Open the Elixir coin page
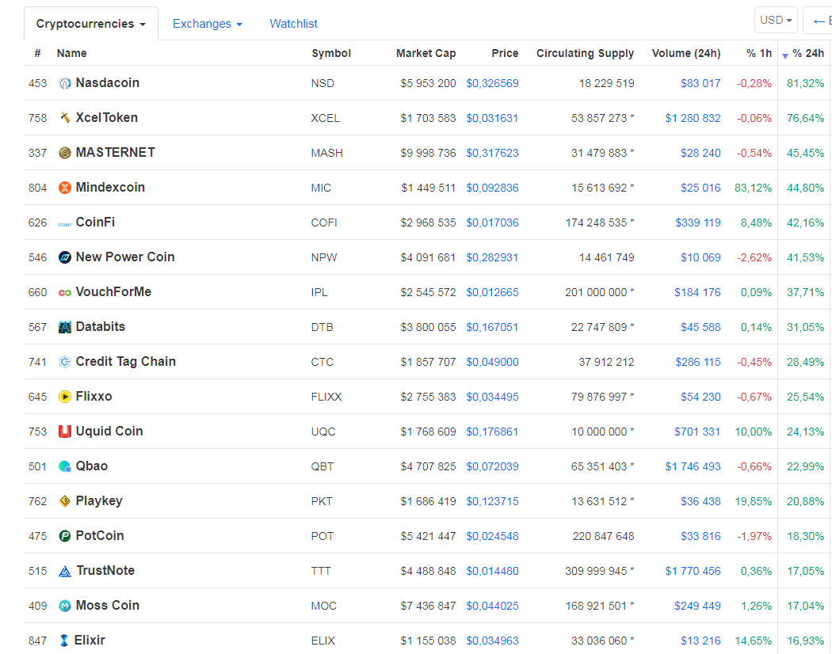This screenshot has width=832, height=654. pyautogui.click(x=90, y=641)
